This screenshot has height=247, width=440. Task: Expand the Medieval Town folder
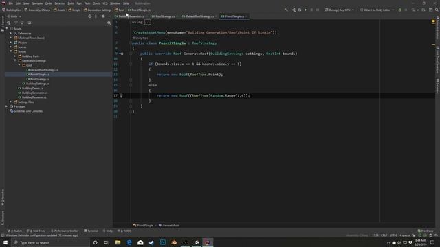[x=11, y=38]
